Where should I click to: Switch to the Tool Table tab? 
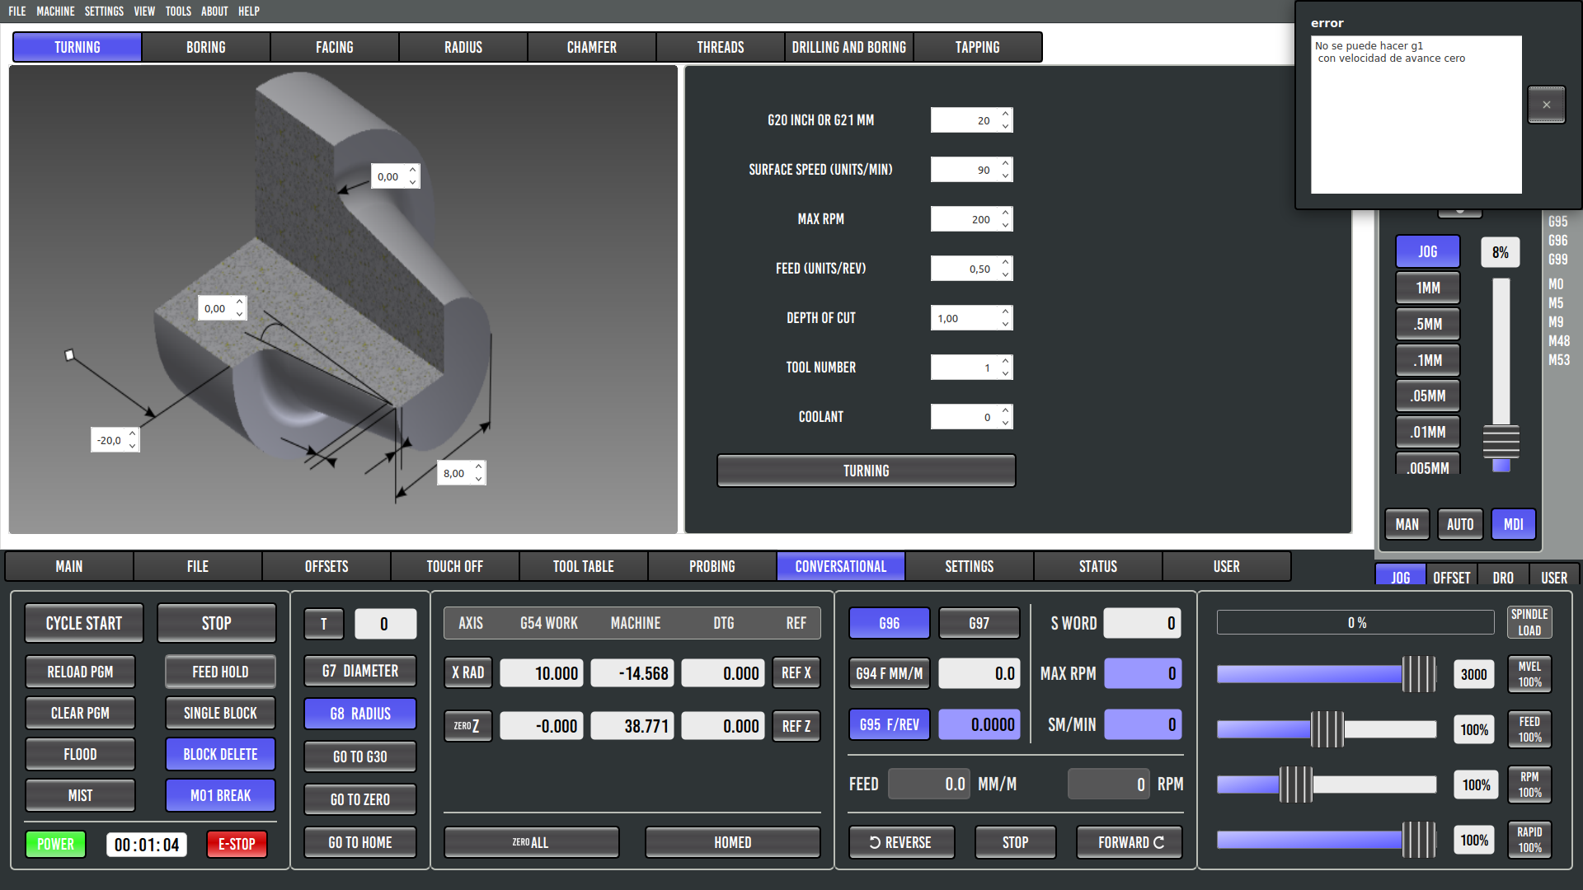coord(583,566)
